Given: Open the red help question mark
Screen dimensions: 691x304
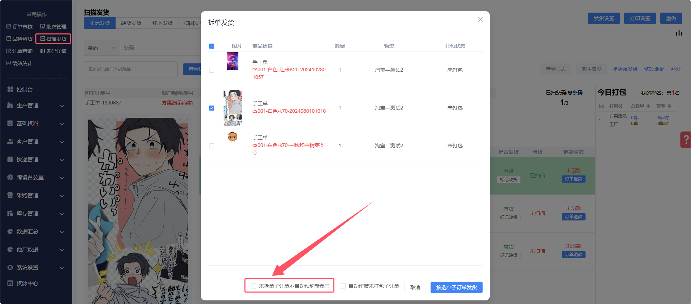Looking at the screenshot, I should [x=686, y=140].
